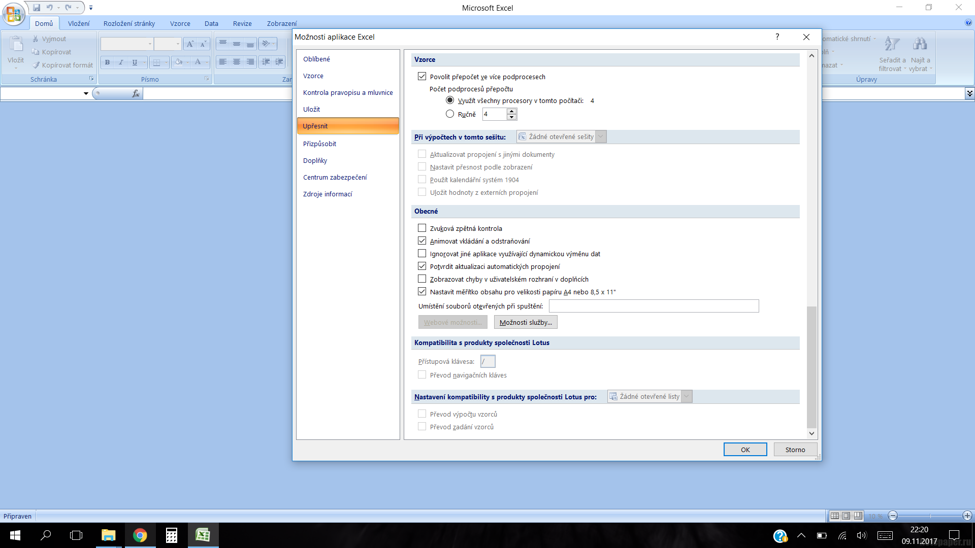This screenshot has height=548, width=975.
Task: Expand the Name Box dropdown arrow
Action: (86, 93)
